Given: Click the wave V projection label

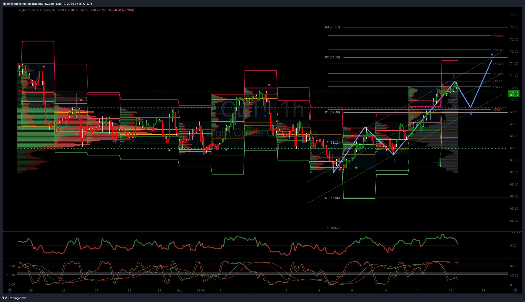Looking at the screenshot, I should (x=492, y=55).
